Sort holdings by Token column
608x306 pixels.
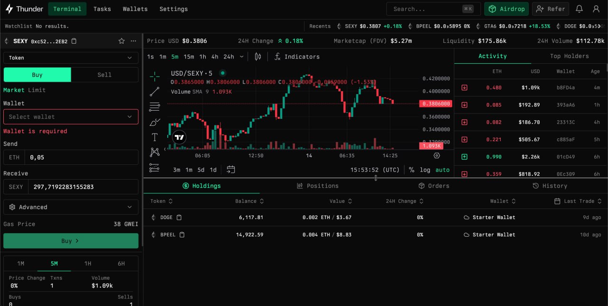(161, 201)
